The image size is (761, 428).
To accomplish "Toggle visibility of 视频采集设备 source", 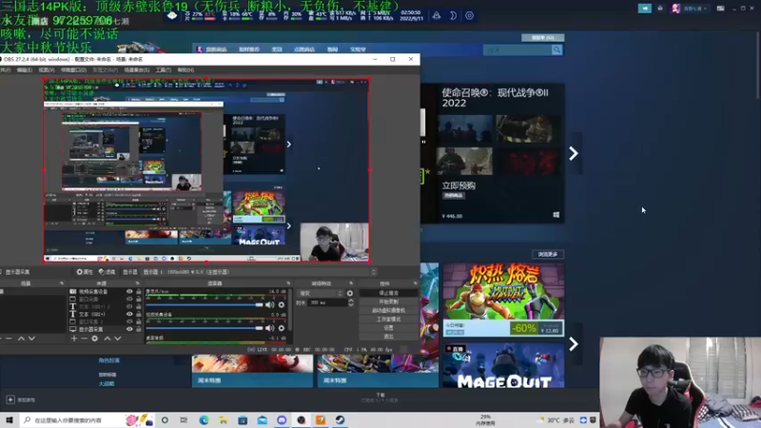I will pos(129,292).
